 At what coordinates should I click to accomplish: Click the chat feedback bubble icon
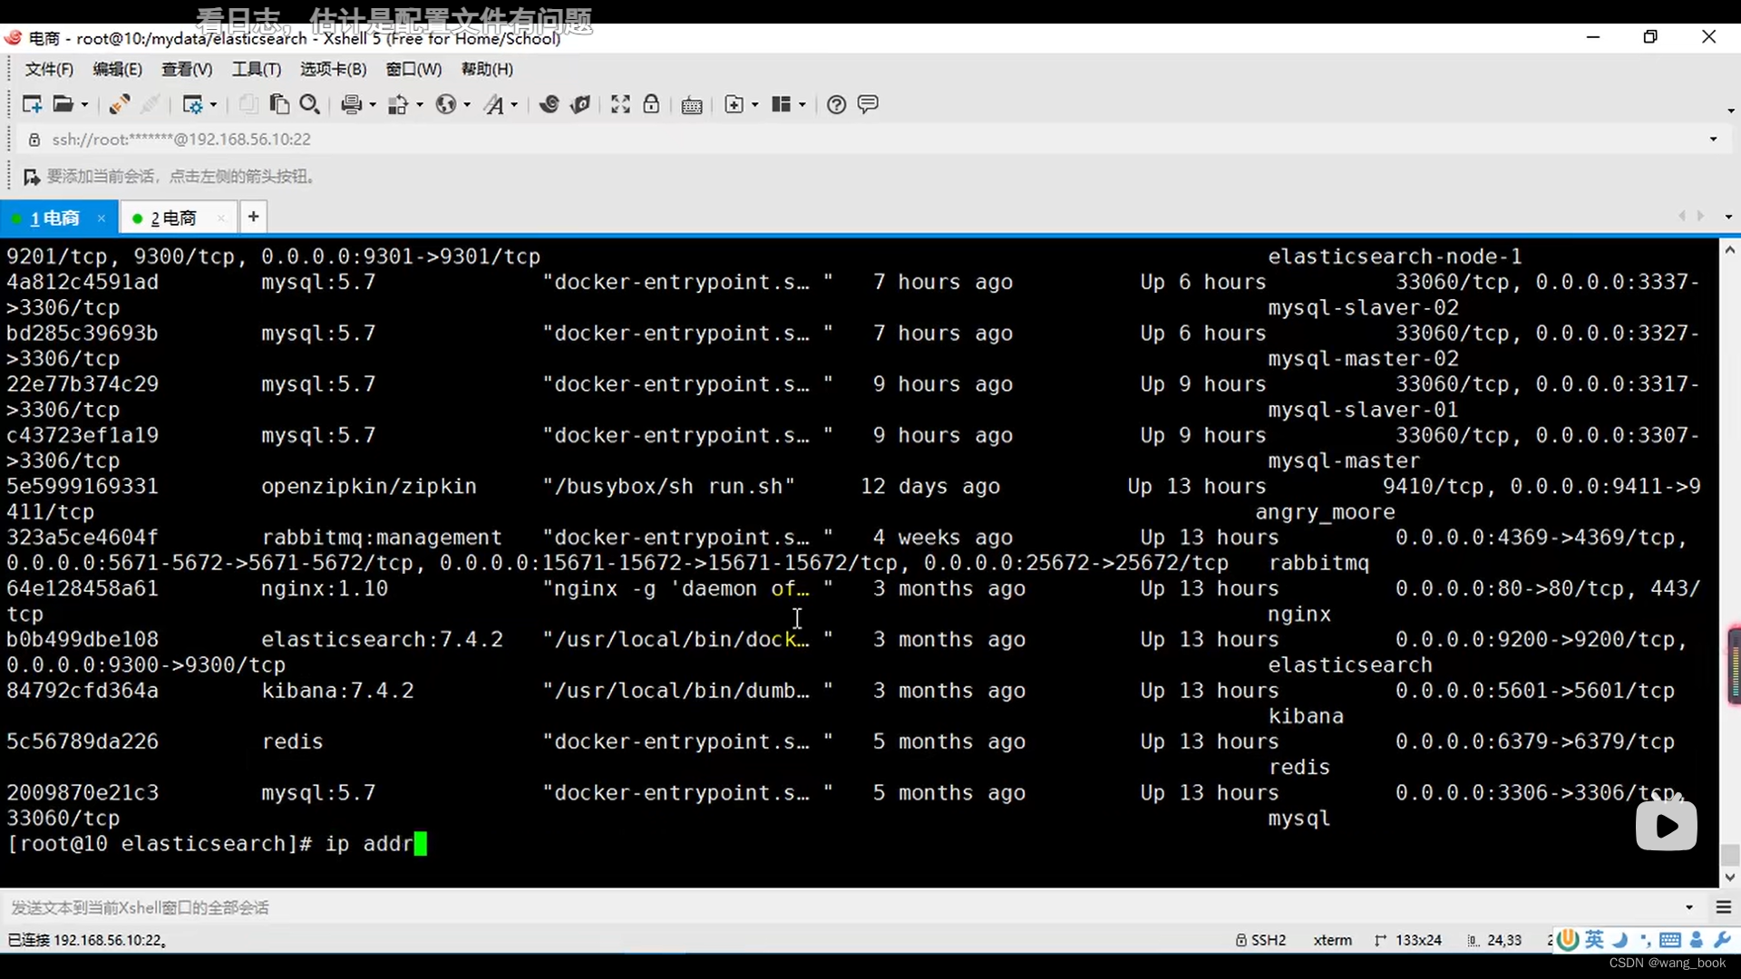coord(868,104)
